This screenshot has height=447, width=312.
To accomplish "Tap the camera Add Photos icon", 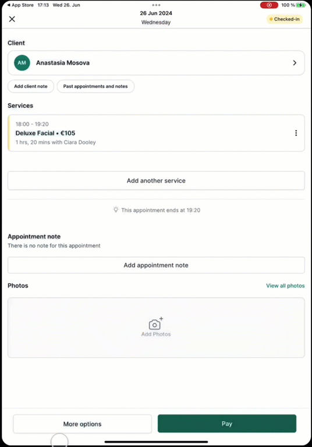I will click(156, 323).
